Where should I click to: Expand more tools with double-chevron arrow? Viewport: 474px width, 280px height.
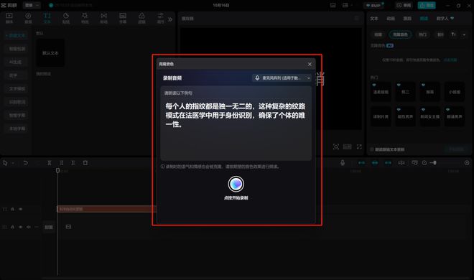[x=170, y=19]
